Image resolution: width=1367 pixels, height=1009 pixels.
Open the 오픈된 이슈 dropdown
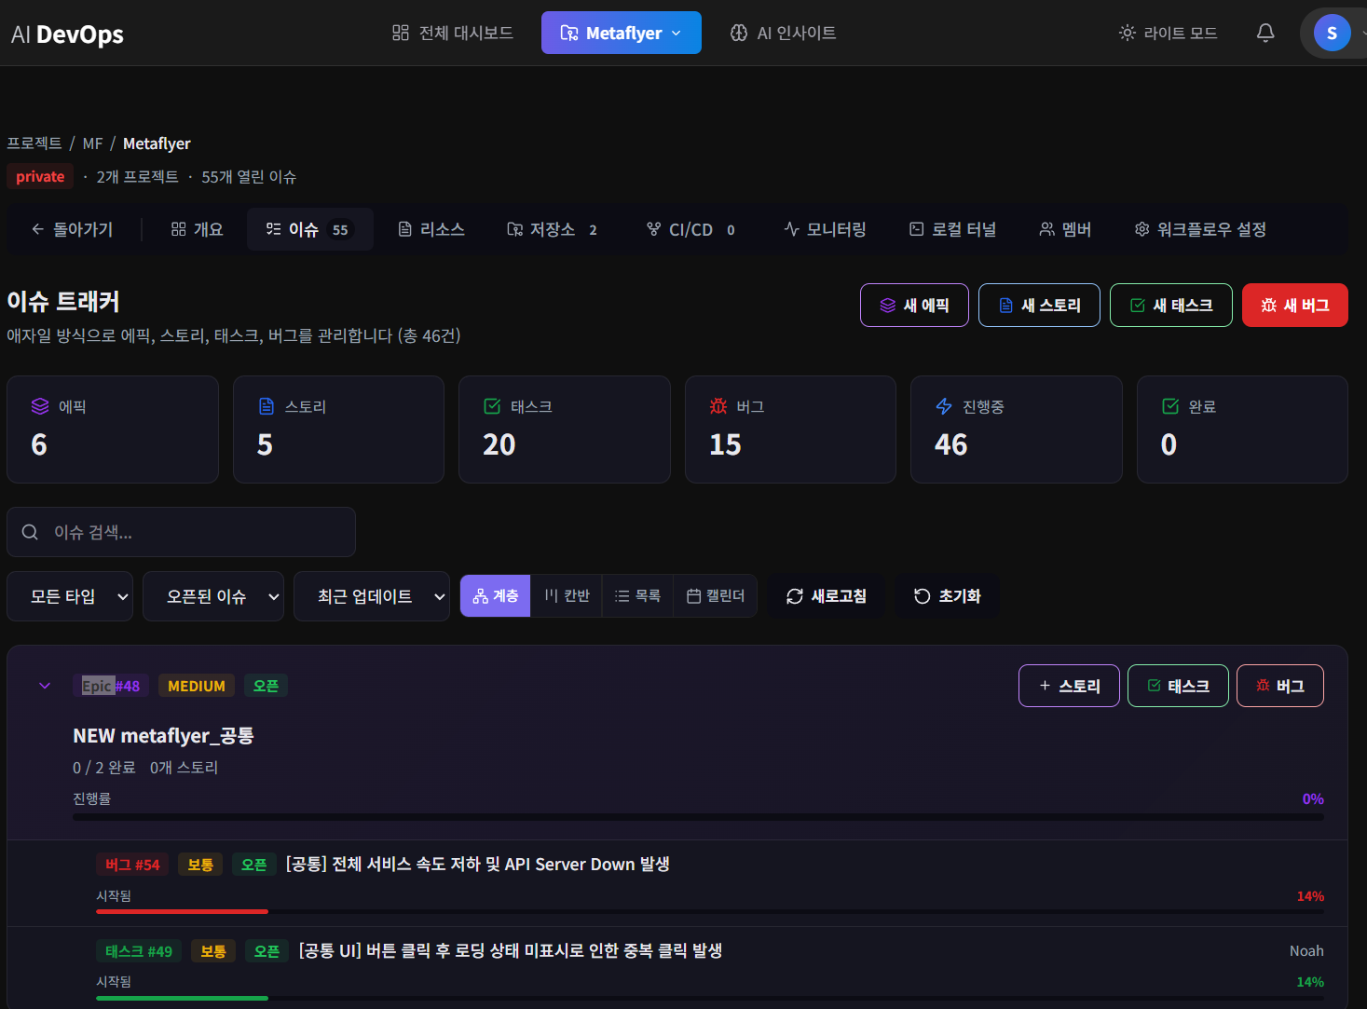point(213,596)
